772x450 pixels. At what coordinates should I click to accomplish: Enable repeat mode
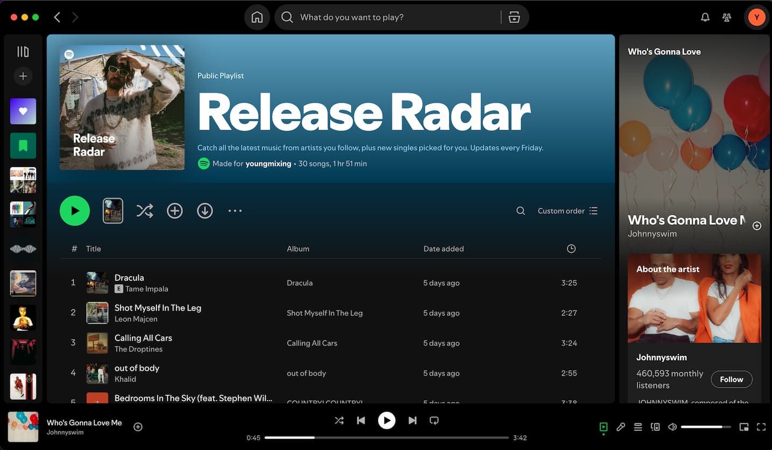coord(434,420)
